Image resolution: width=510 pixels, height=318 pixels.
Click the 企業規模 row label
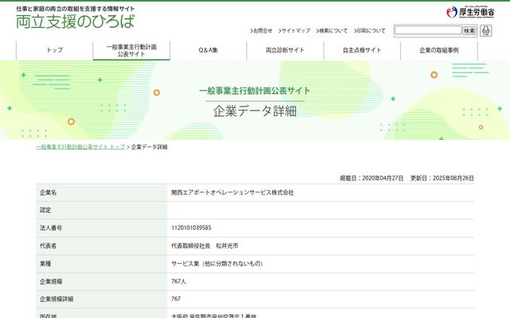pyautogui.click(x=51, y=281)
